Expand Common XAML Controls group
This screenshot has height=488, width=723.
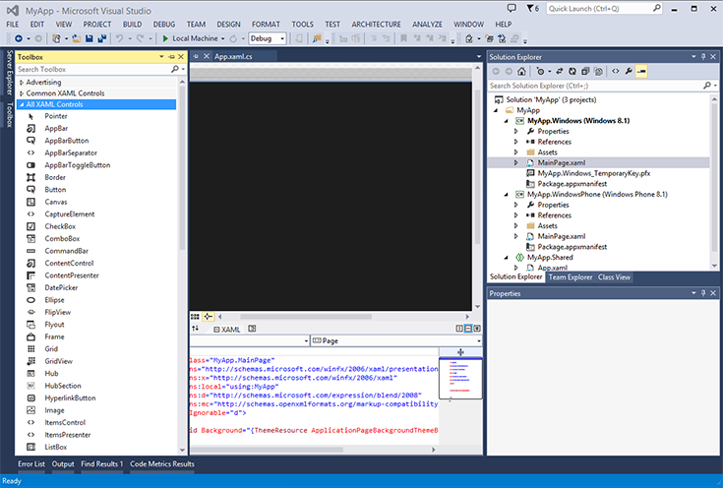pyautogui.click(x=22, y=93)
